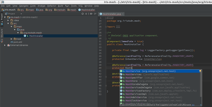Collapse the src folder
Screen dimensions: 212x107
[x=8, y=24]
